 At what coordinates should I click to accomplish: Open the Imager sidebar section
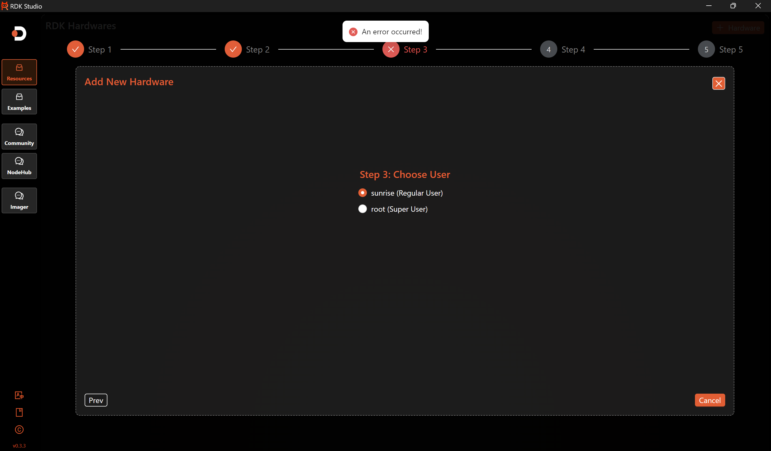click(x=19, y=200)
